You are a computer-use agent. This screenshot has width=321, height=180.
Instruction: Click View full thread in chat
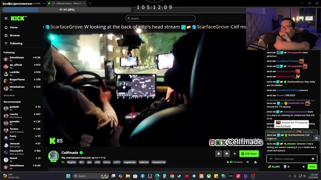tap(283, 126)
